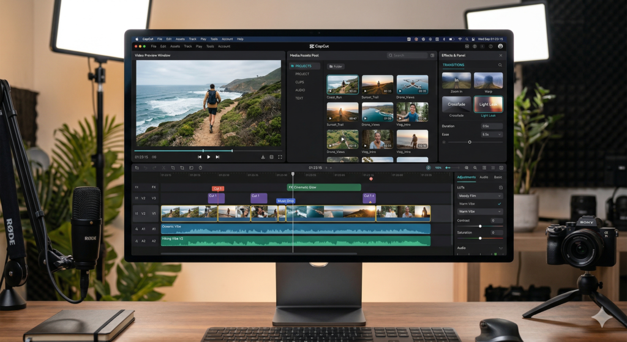Click the fullscreen icon in the preview window
The width and height of the screenshot is (627, 342).
coord(280,157)
